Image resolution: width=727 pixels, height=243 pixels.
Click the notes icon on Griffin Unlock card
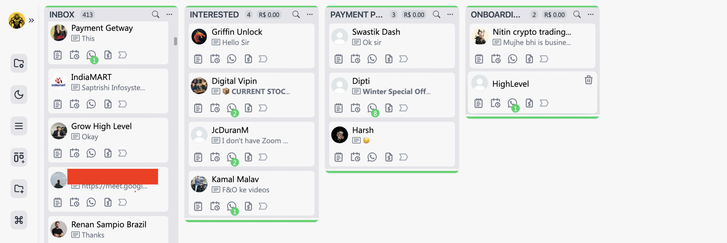[x=198, y=59]
